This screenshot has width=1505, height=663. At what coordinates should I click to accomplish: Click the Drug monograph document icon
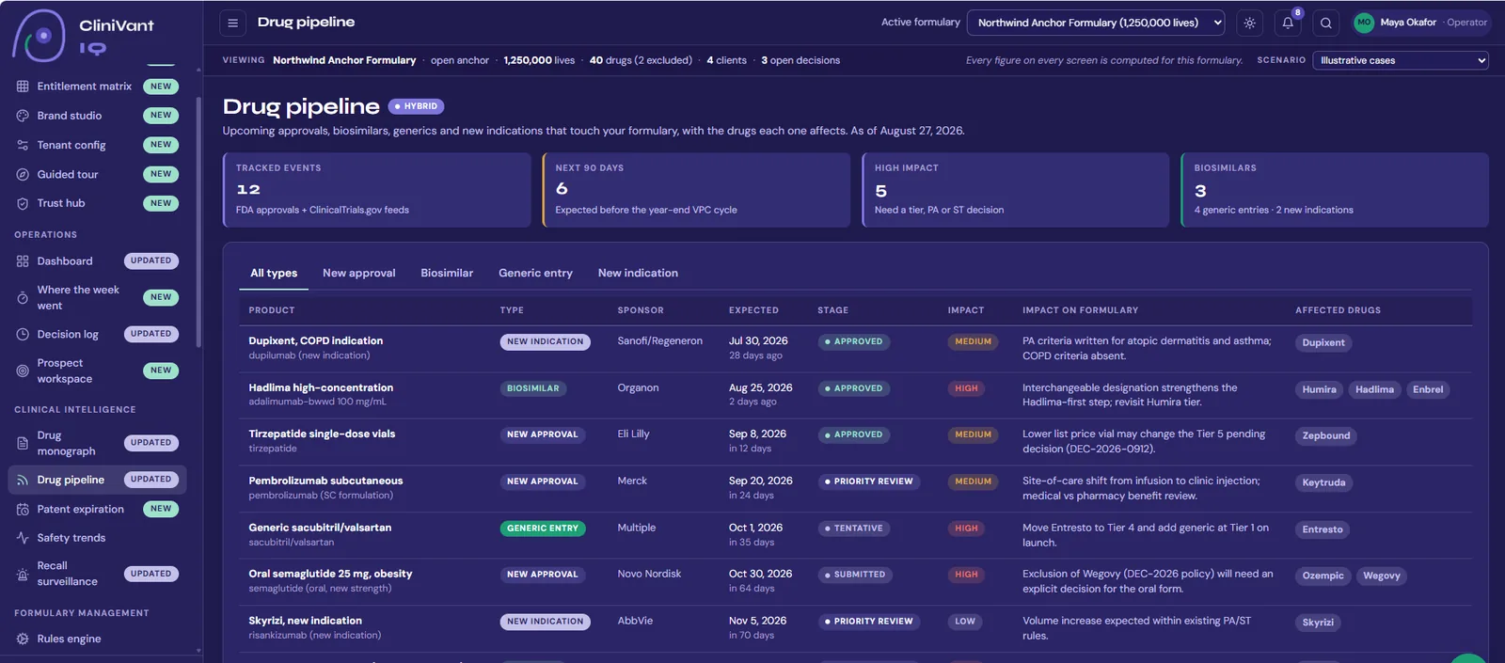[23, 443]
